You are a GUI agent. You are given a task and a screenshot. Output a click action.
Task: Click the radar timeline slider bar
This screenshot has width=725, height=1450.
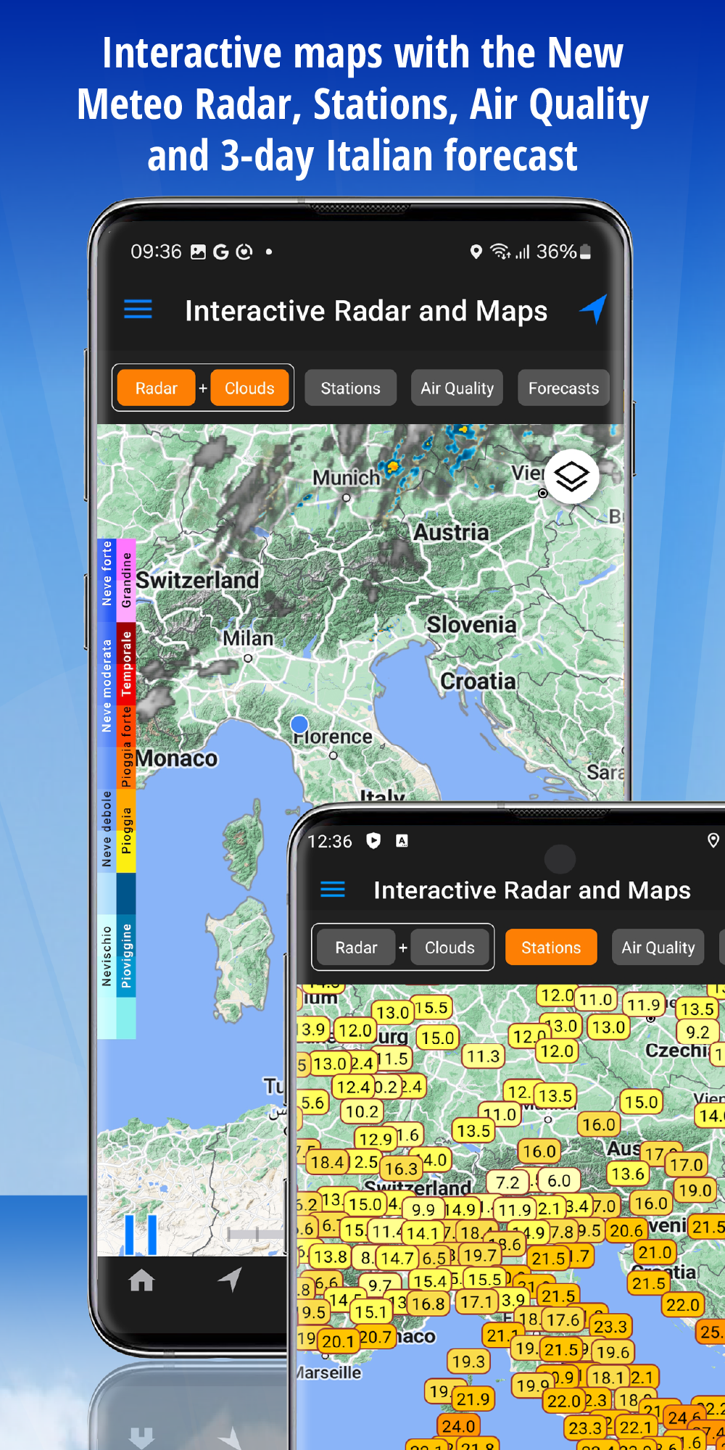255,1234
